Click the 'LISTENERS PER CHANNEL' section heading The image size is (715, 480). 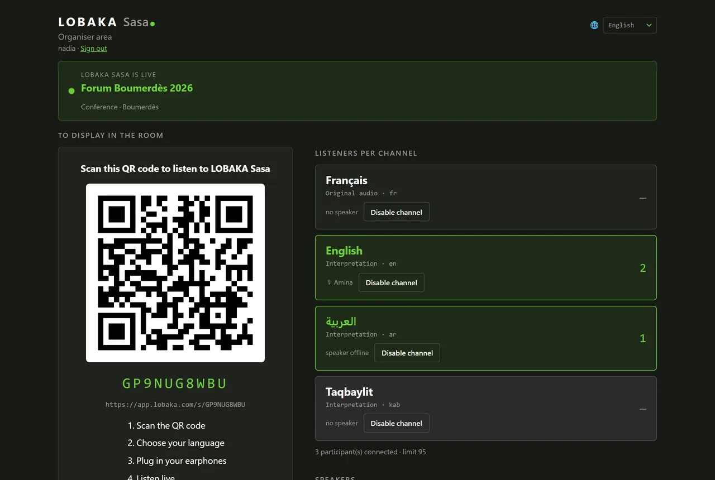(x=366, y=153)
